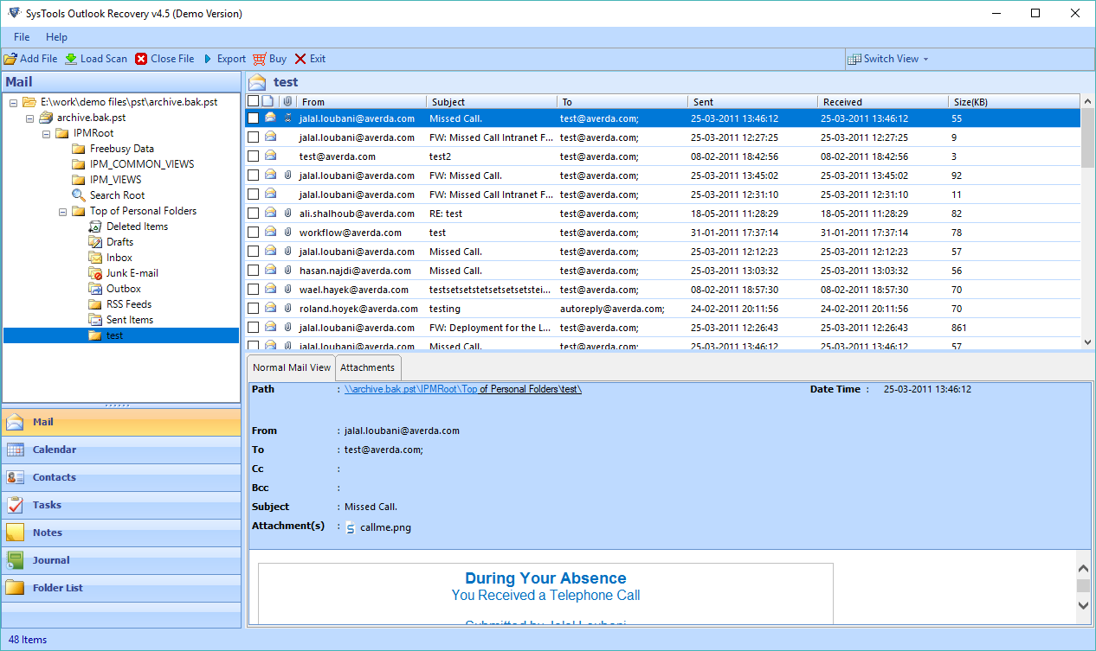Click message list vertical scrollbar thumb
The width and height of the screenshot is (1096, 651).
click(x=1088, y=138)
